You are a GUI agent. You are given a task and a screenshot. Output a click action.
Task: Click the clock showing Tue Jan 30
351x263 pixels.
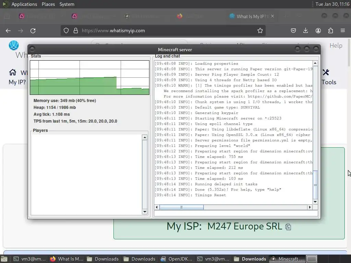click(332, 4)
